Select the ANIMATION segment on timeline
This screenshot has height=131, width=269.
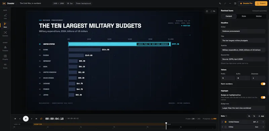(99, 124)
